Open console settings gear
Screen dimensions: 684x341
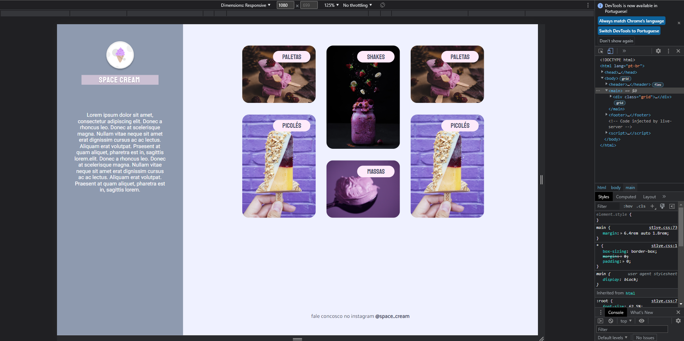[678, 321]
